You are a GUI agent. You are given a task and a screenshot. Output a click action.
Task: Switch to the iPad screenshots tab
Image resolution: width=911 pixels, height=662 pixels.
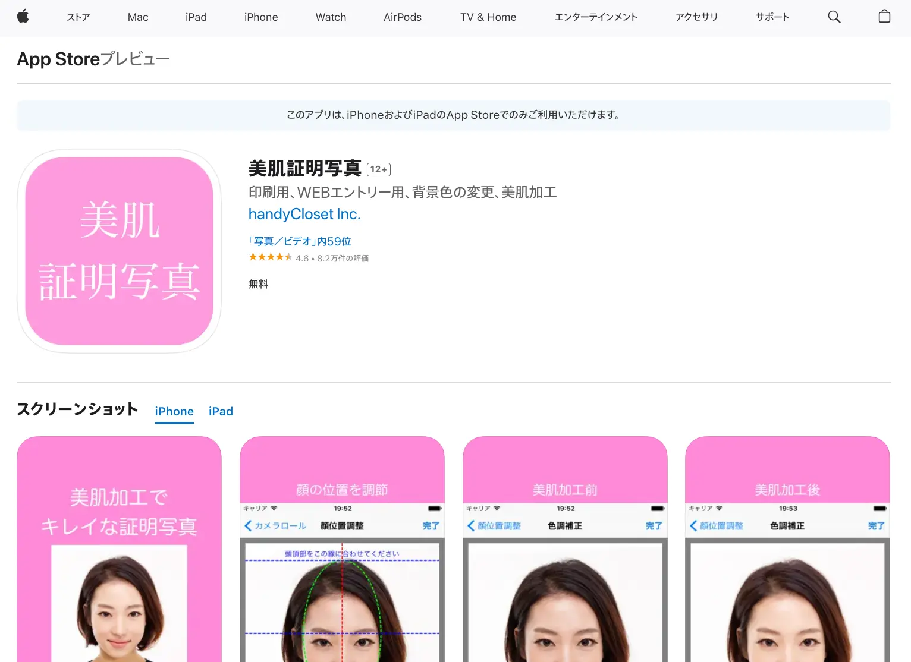[x=221, y=411]
